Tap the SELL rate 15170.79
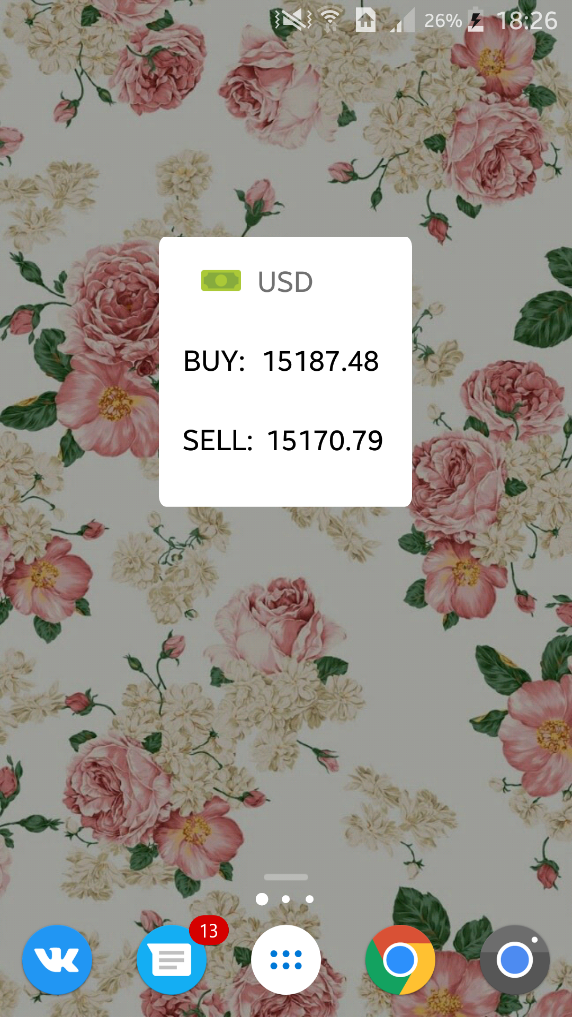 (325, 441)
